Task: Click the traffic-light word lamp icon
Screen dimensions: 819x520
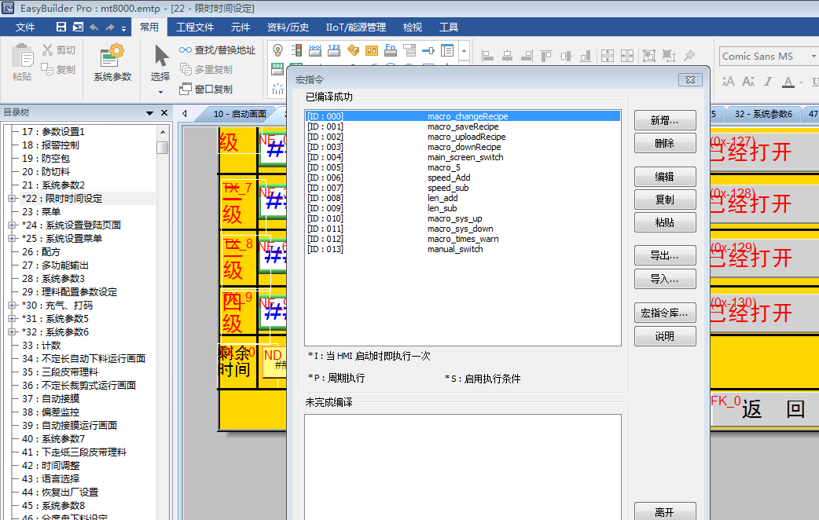Action: tap(296, 50)
